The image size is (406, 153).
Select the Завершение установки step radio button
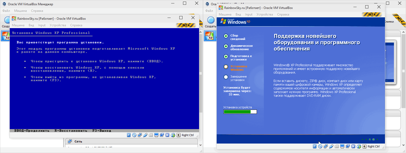226,77
